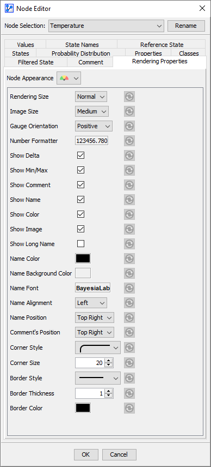Reset Corner Style with its reset icon
Viewport: 211px width, 467px height.
tap(129, 348)
